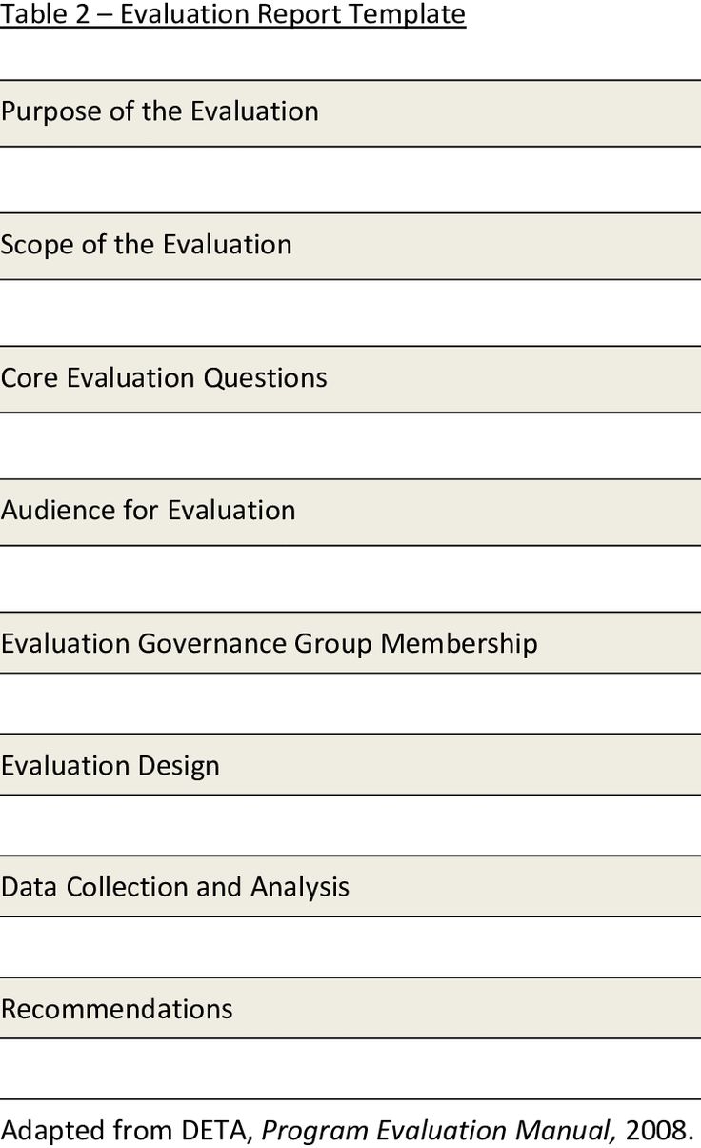The width and height of the screenshot is (701, 1148).
Task: Click the empty field below Recommendations
Action: 350,1069
